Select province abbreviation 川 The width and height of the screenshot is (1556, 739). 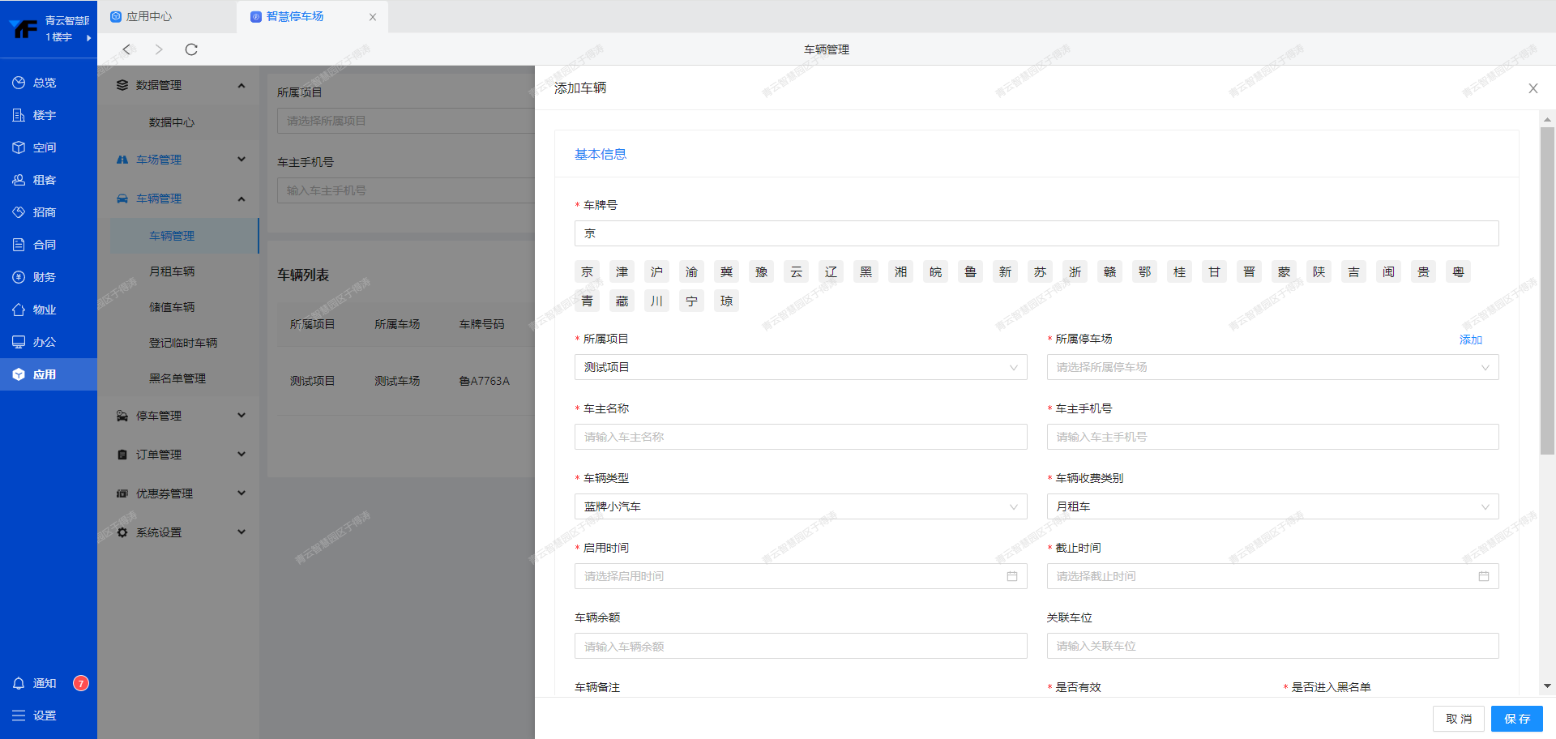tap(656, 301)
